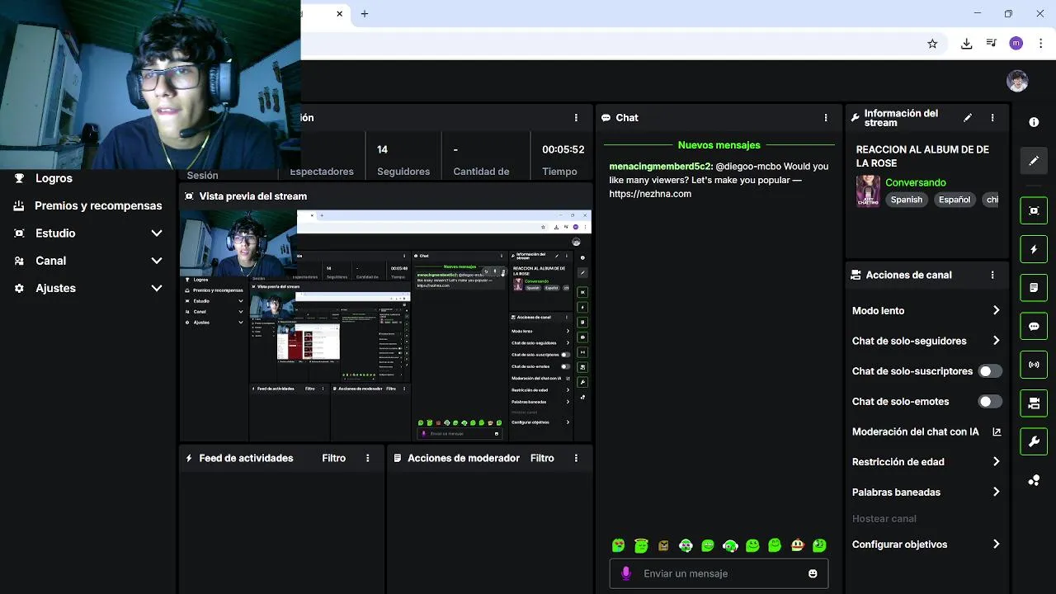Open Feed de actividades three-dot menu
Image resolution: width=1056 pixels, height=594 pixels.
point(368,458)
